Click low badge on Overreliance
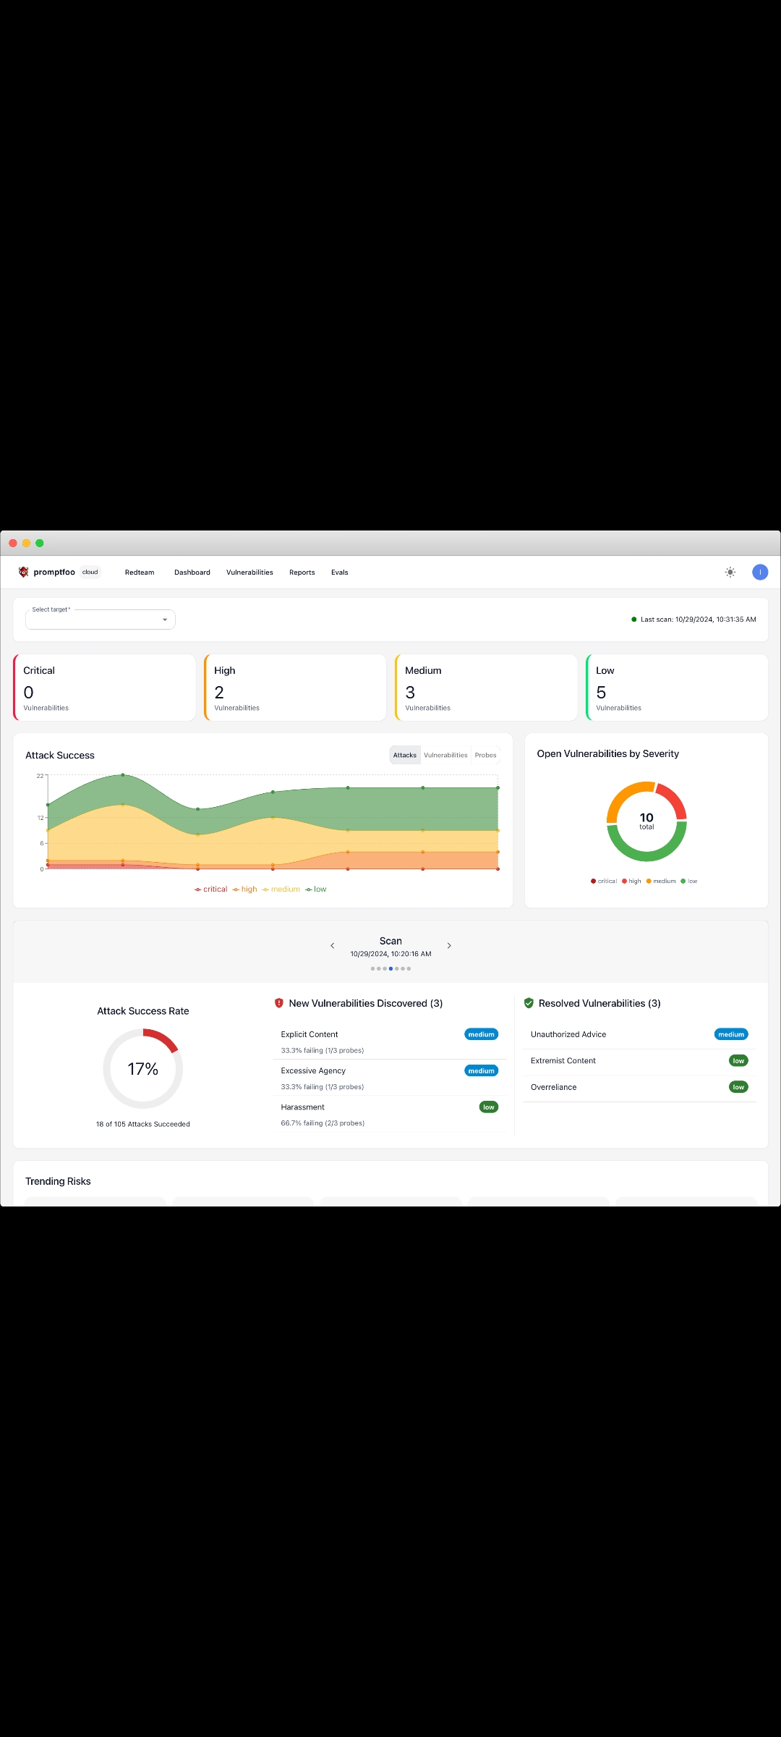781x1737 pixels. (x=738, y=1087)
